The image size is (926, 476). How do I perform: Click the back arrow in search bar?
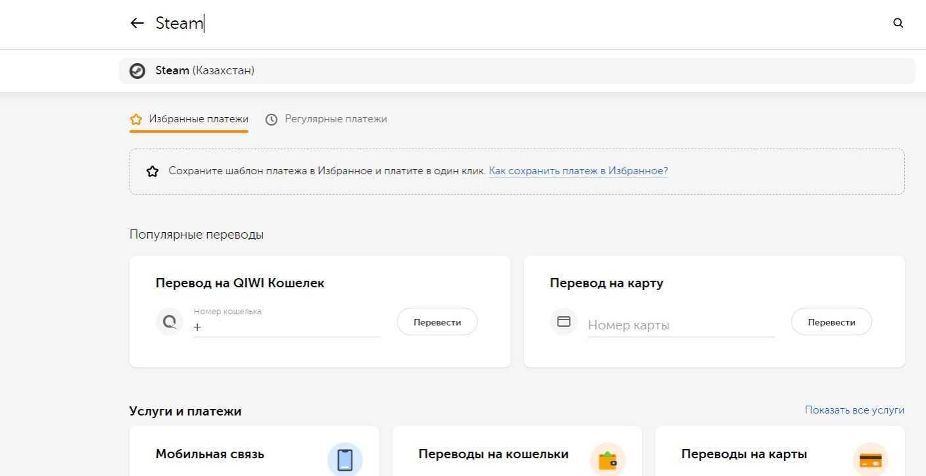[137, 23]
